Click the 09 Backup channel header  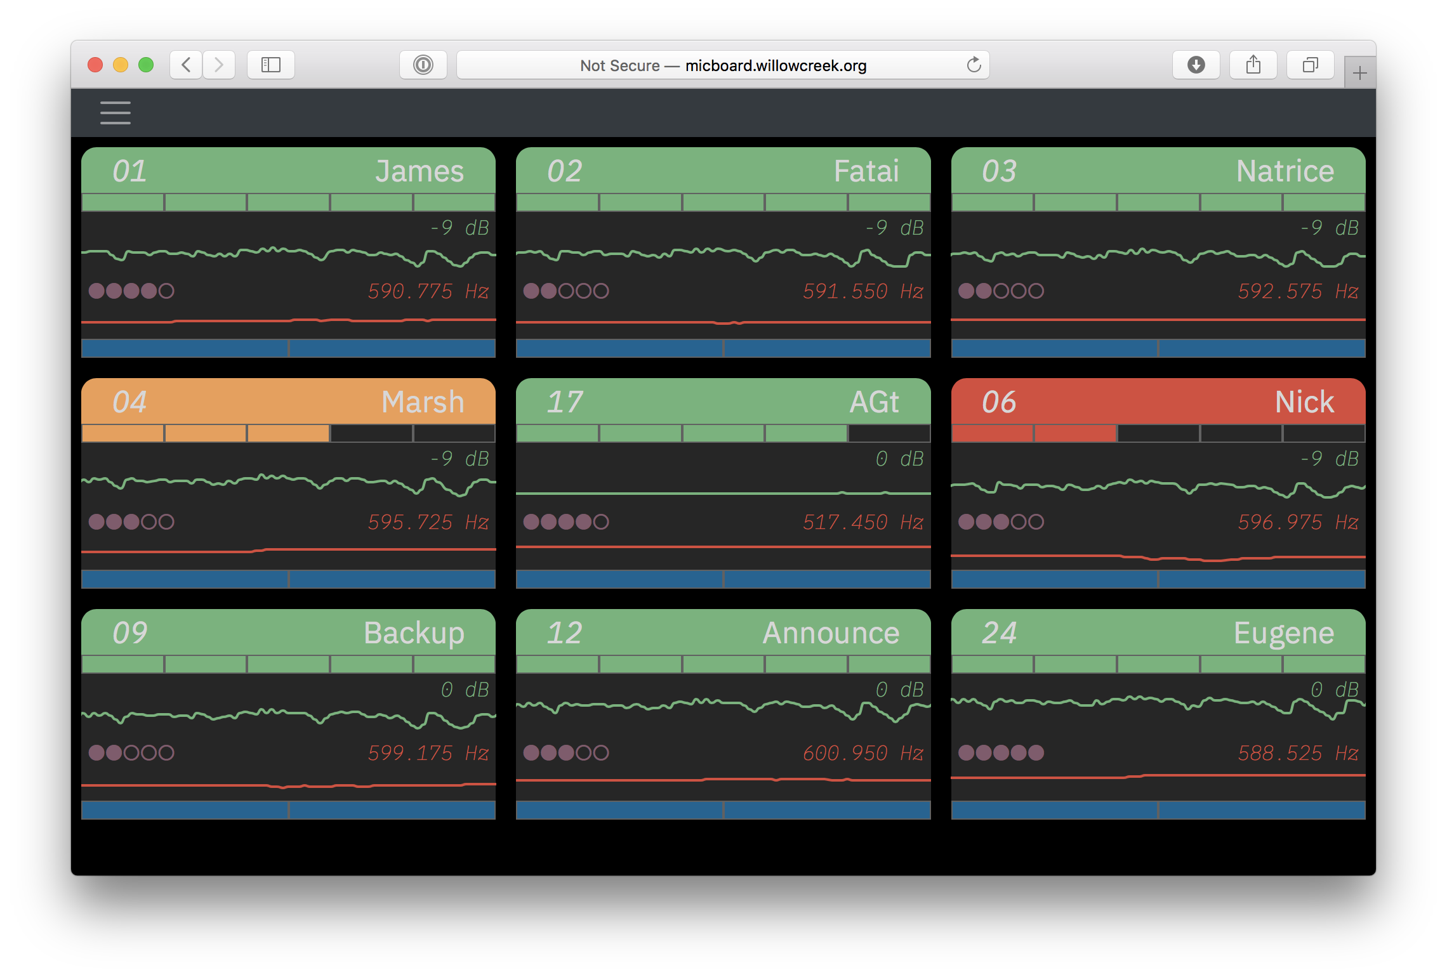coord(288,633)
